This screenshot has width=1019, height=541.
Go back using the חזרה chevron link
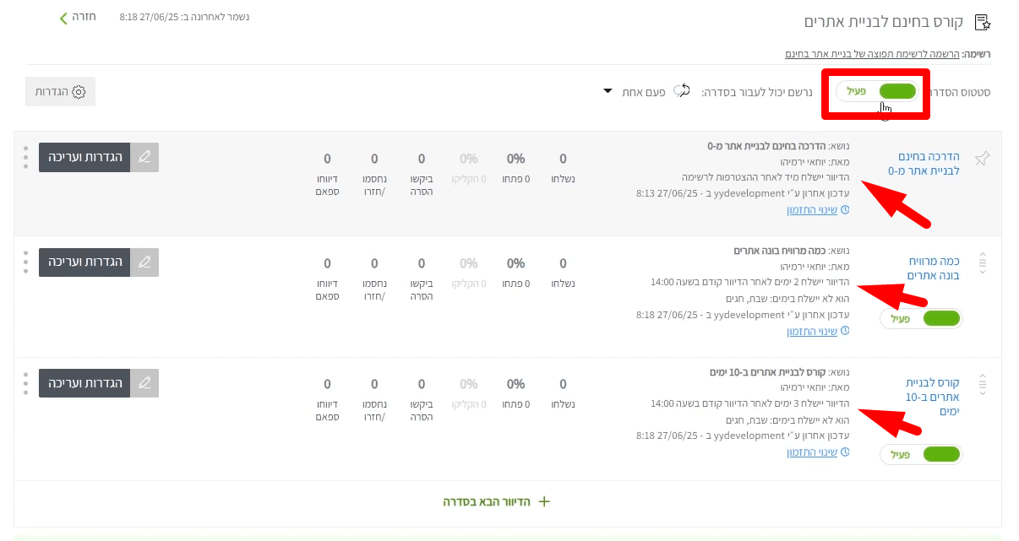point(78,17)
